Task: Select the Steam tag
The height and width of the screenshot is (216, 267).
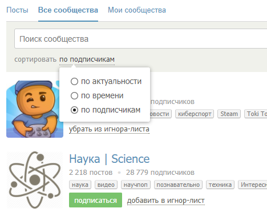Action: coord(229,114)
